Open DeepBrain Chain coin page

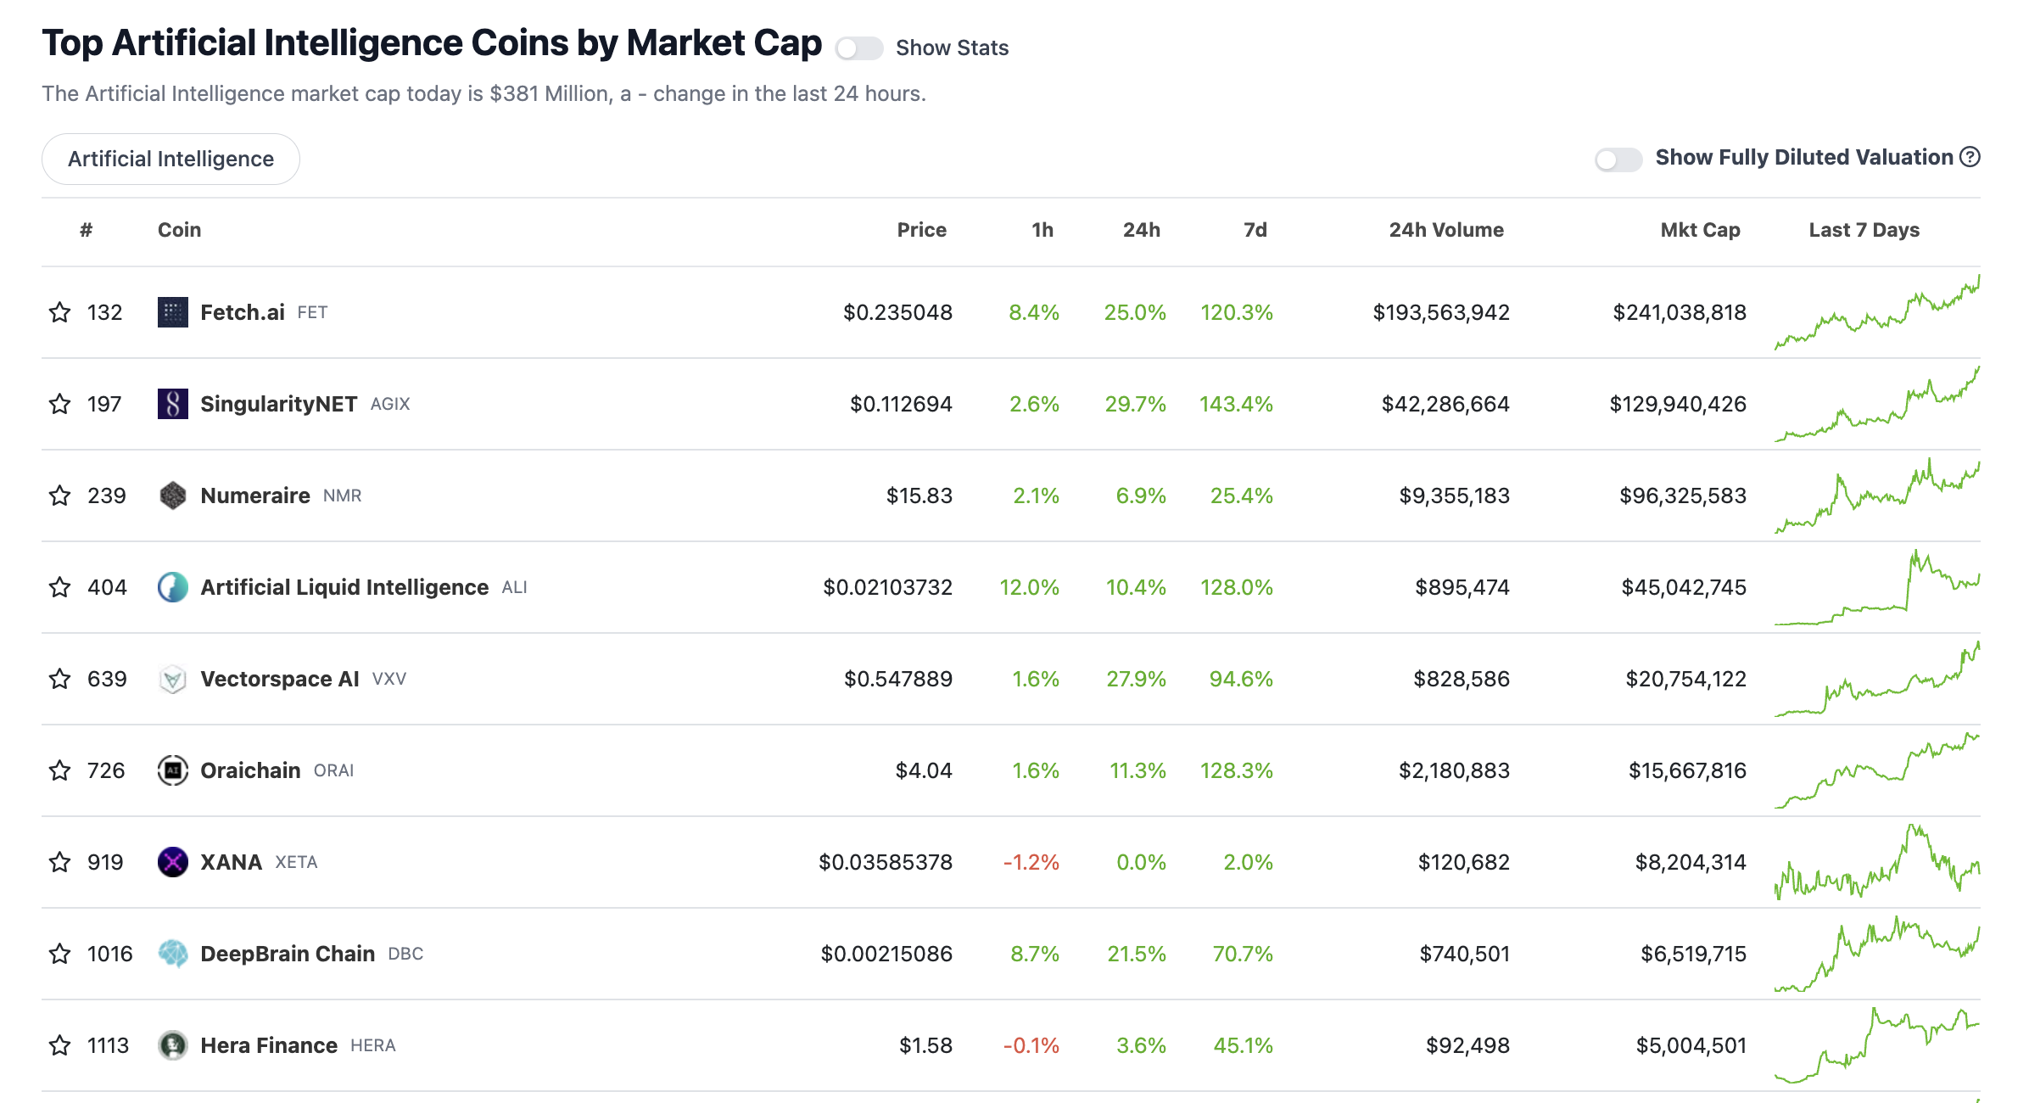pos(288,954)
